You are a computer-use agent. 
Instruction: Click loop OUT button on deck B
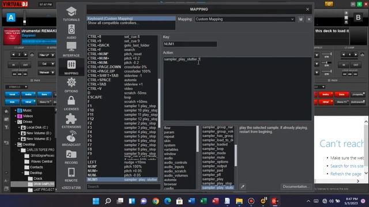point(356,65)
